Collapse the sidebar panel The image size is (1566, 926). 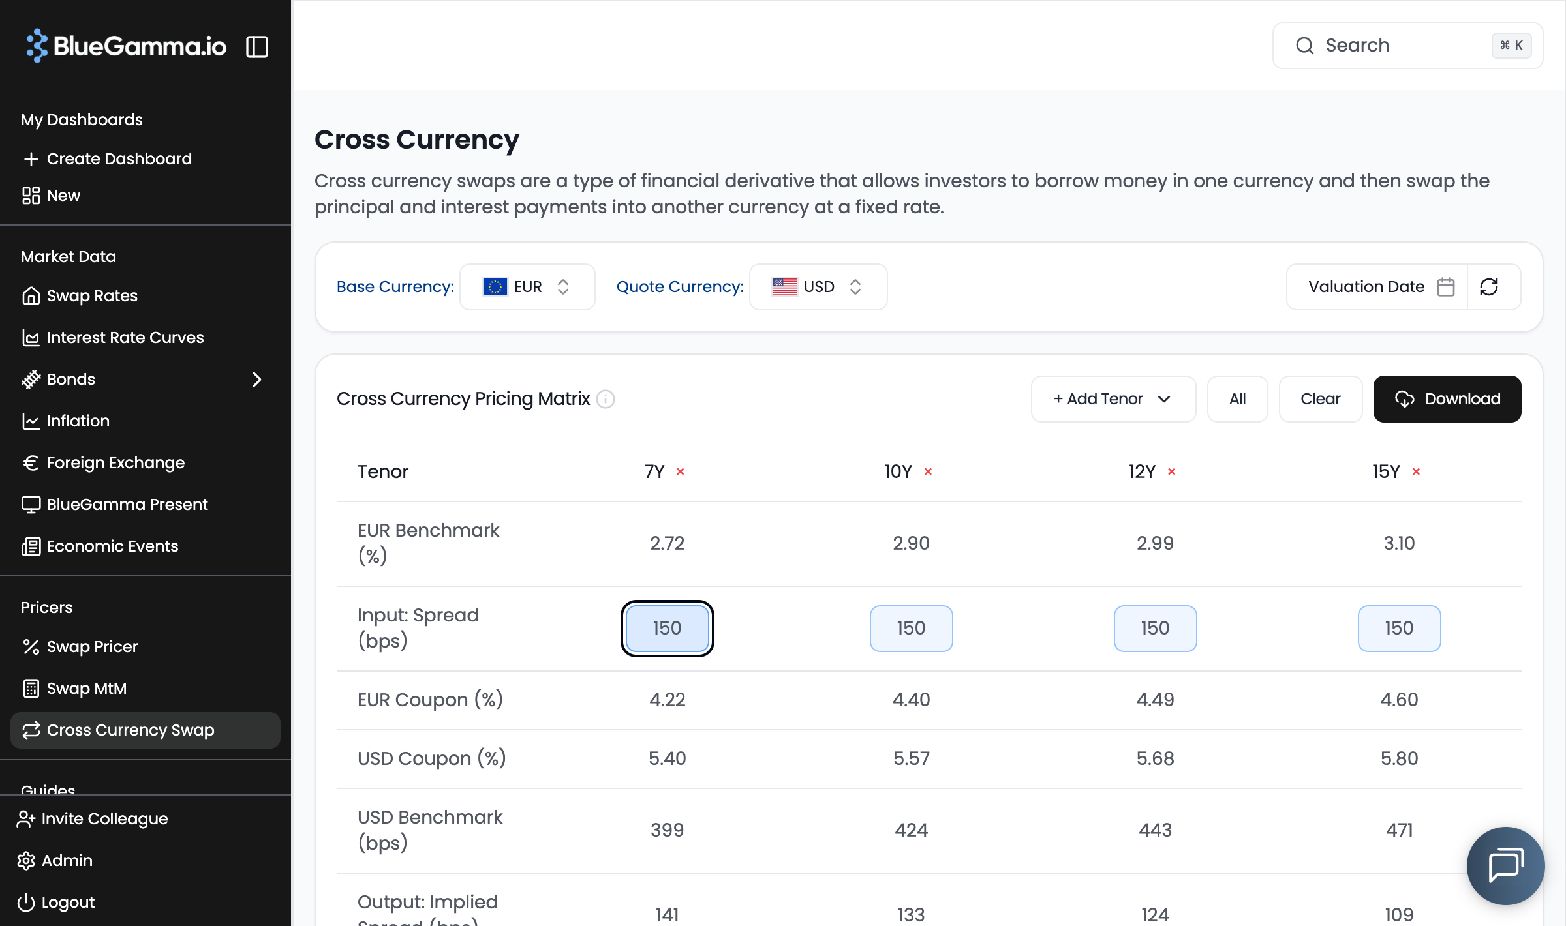pyautogui.click(x=256, y=46)
